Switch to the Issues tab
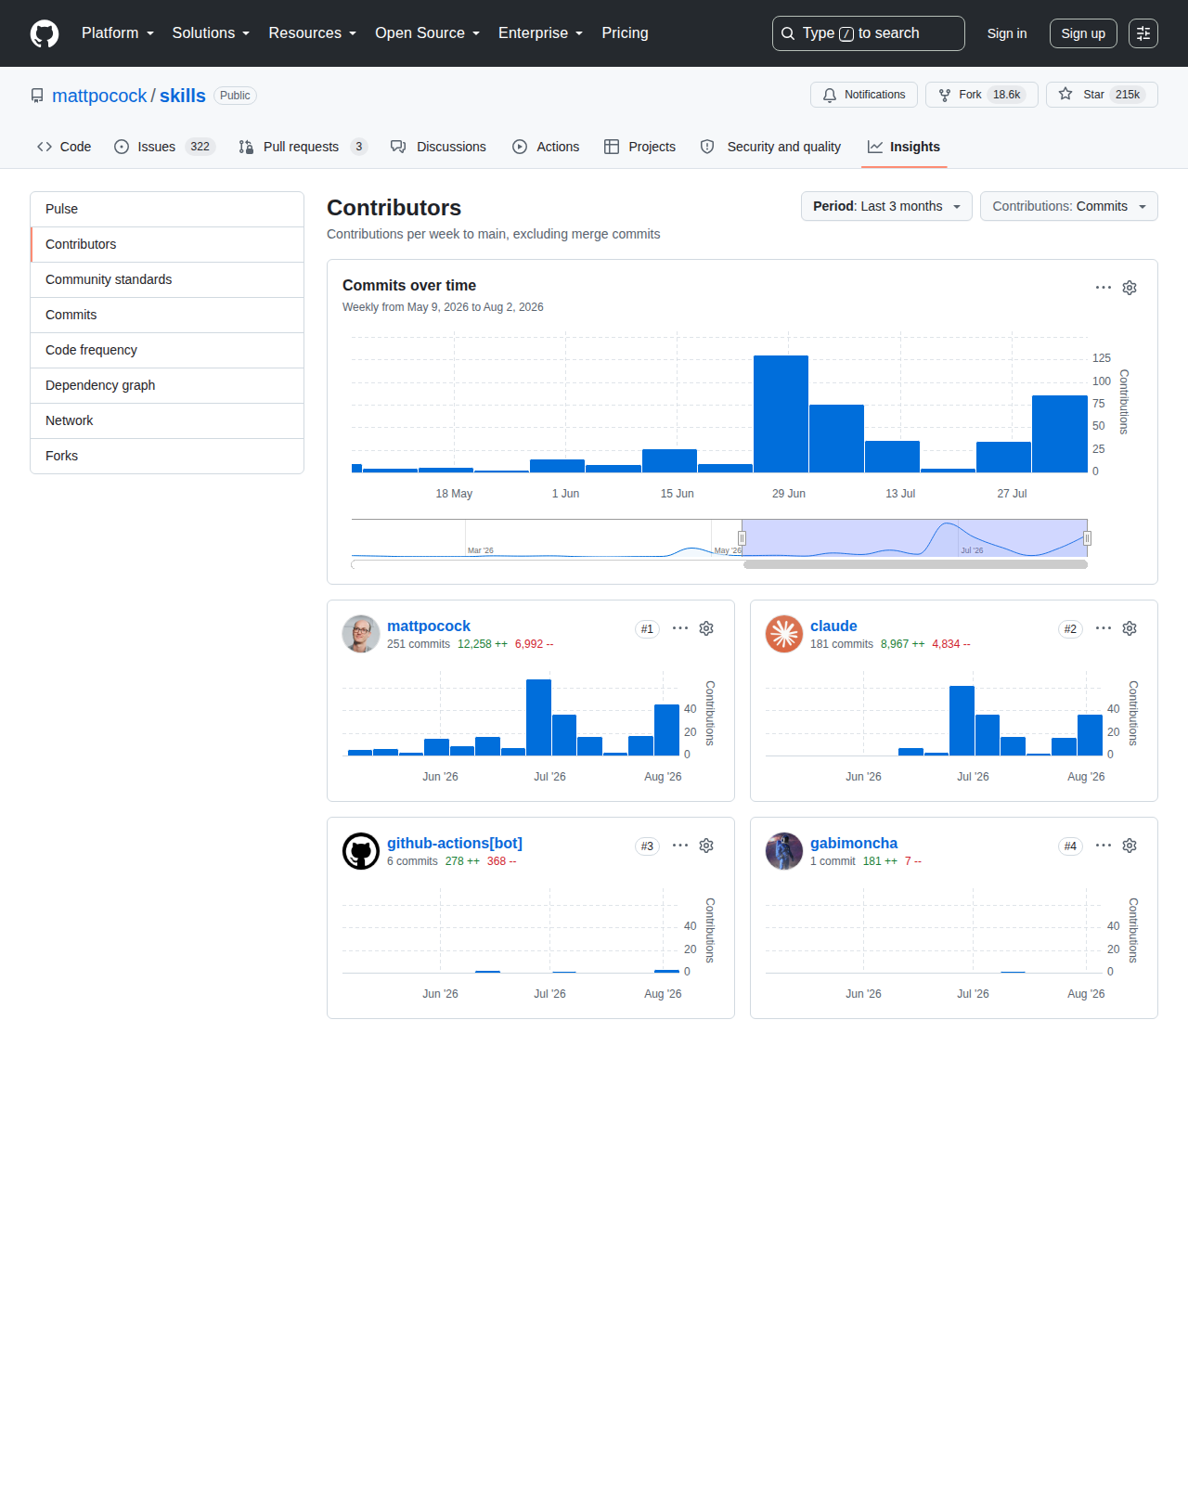This screenshot has height=1485, width=1188. (164, 147)
